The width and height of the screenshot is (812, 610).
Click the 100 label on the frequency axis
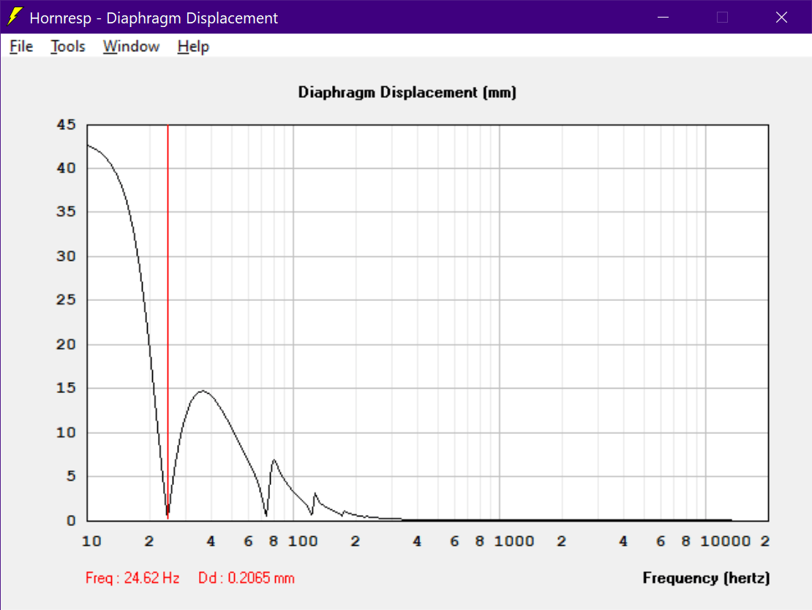[302, 541]
